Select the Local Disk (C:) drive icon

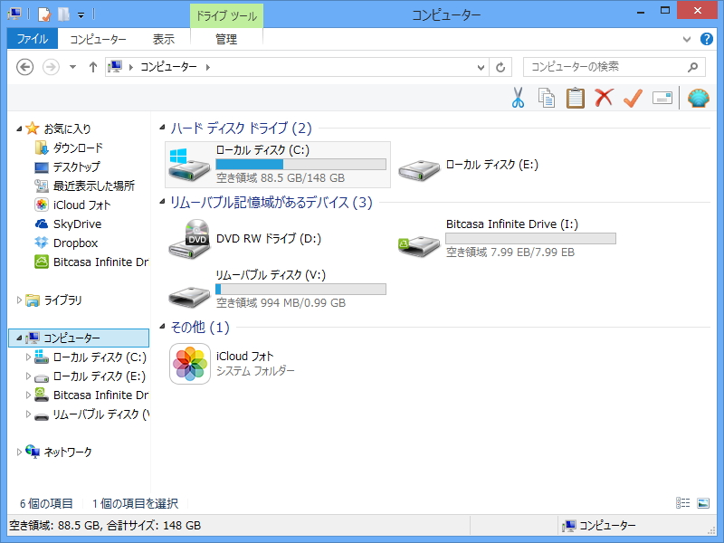(188, 165)
